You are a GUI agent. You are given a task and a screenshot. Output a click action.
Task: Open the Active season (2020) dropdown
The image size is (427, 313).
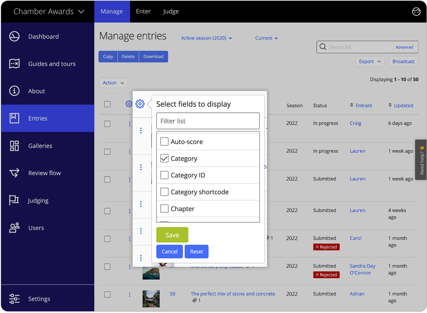click(206, 38)
